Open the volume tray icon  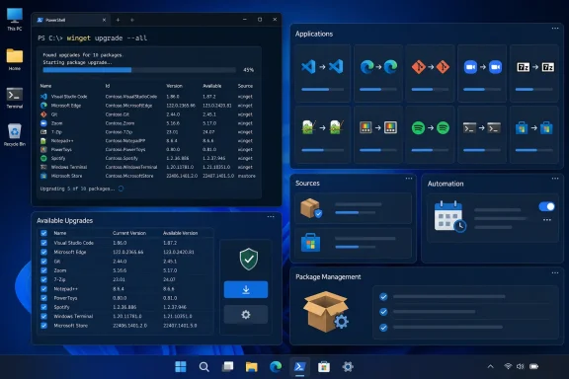521,367
